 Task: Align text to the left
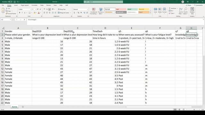pyautogui.click(x=45, y=13)
